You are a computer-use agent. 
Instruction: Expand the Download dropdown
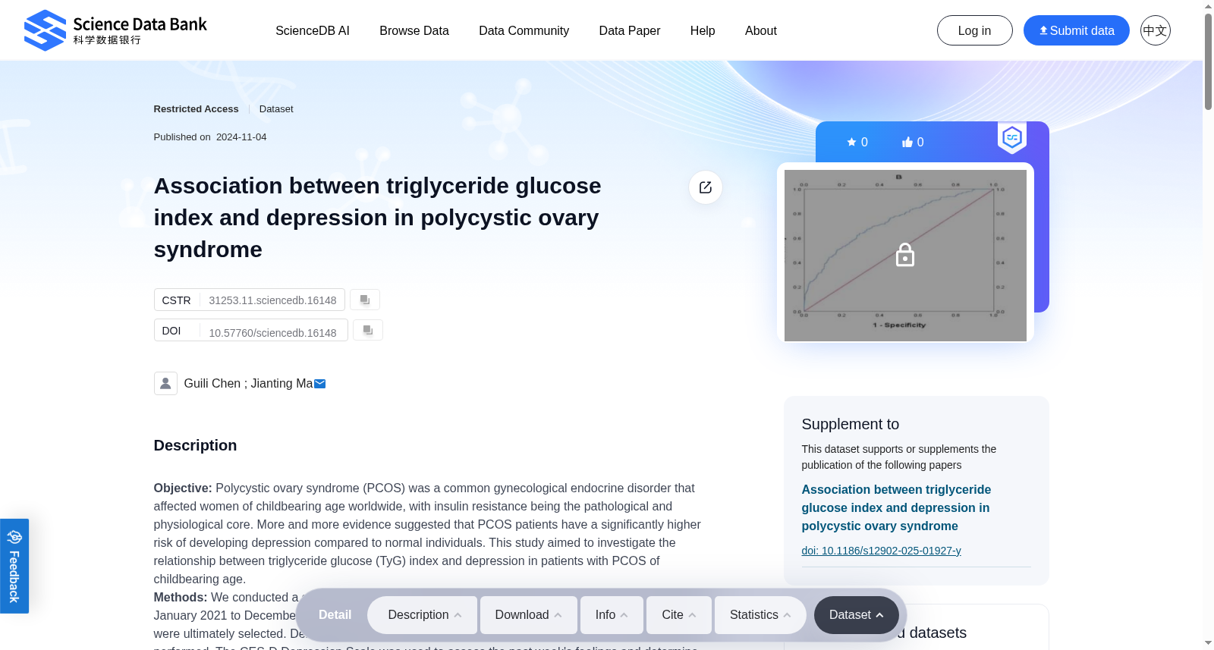pos(528,615)
